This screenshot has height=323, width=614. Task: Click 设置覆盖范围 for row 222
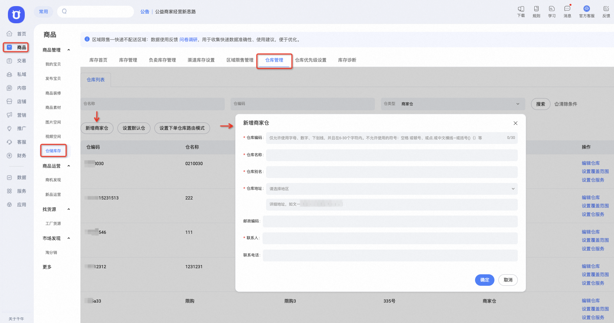point(595,206)
